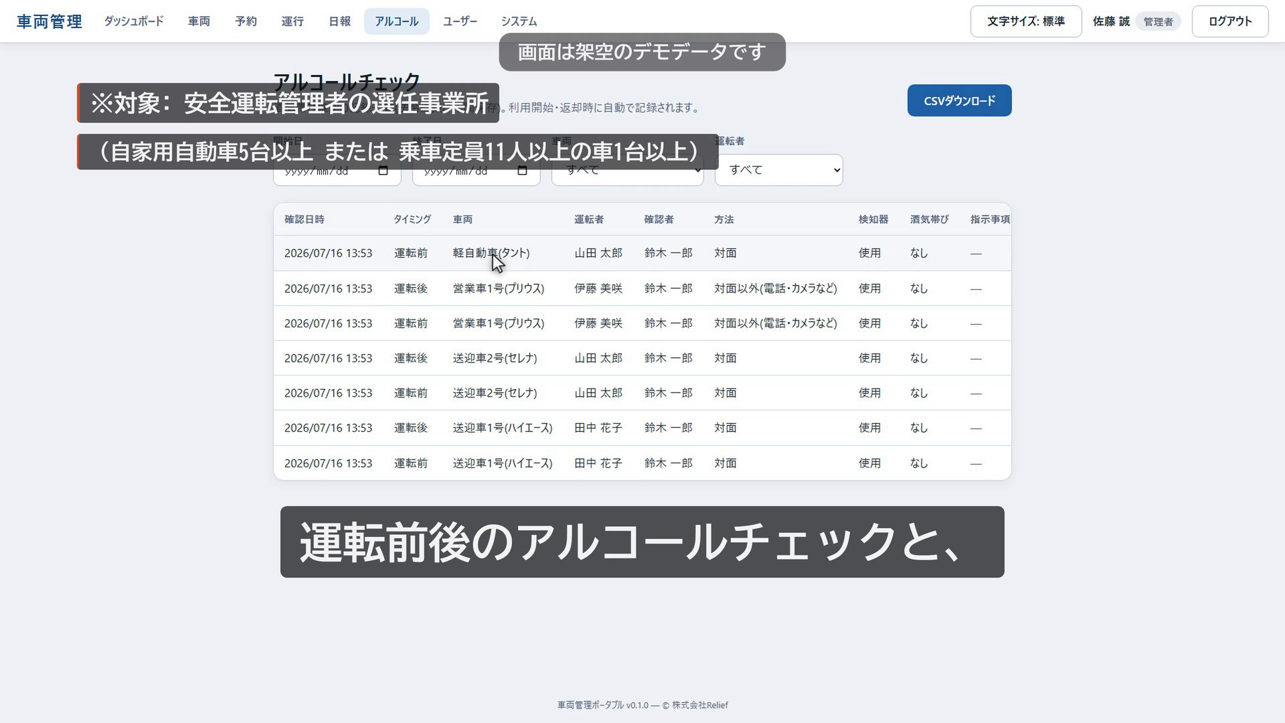Select the アルコール nav tab
This screenshot has height=723, width=1285.
397,21
